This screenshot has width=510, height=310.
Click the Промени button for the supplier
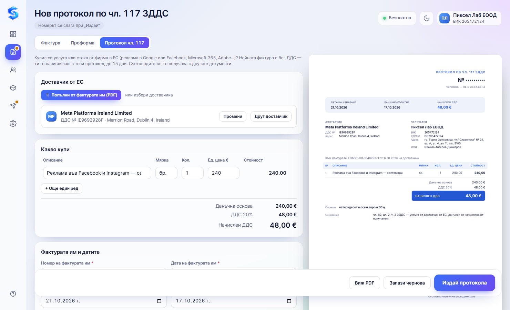tap(233, 116)
